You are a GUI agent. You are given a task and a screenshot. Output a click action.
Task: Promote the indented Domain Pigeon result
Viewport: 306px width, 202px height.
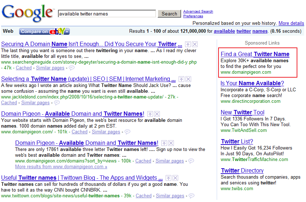[x=164, y=143]
